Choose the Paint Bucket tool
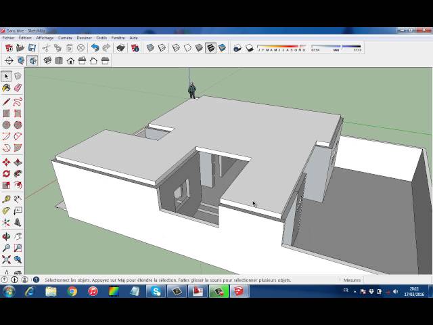Viewport: 433px width, 325px height. (x=7, y=88)
